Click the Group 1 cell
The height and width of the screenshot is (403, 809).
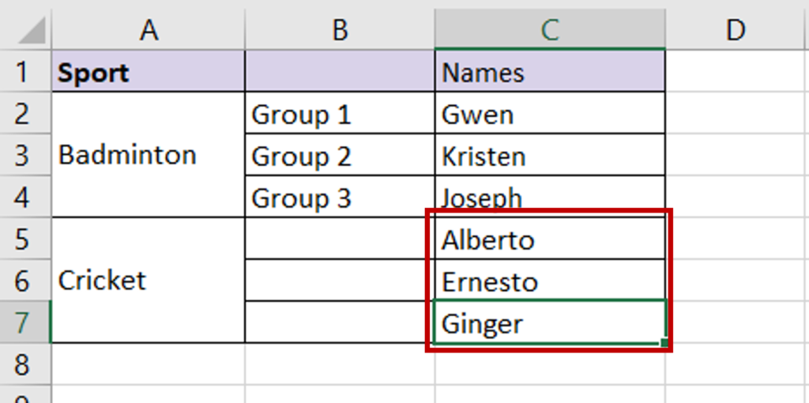click(340, 114)
